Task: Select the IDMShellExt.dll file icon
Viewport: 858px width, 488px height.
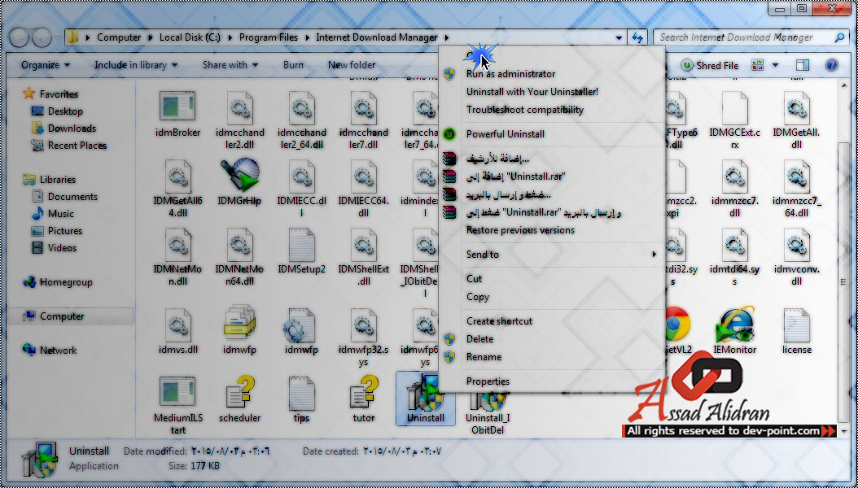Action: pyautogui.click(x=363, y=244)
